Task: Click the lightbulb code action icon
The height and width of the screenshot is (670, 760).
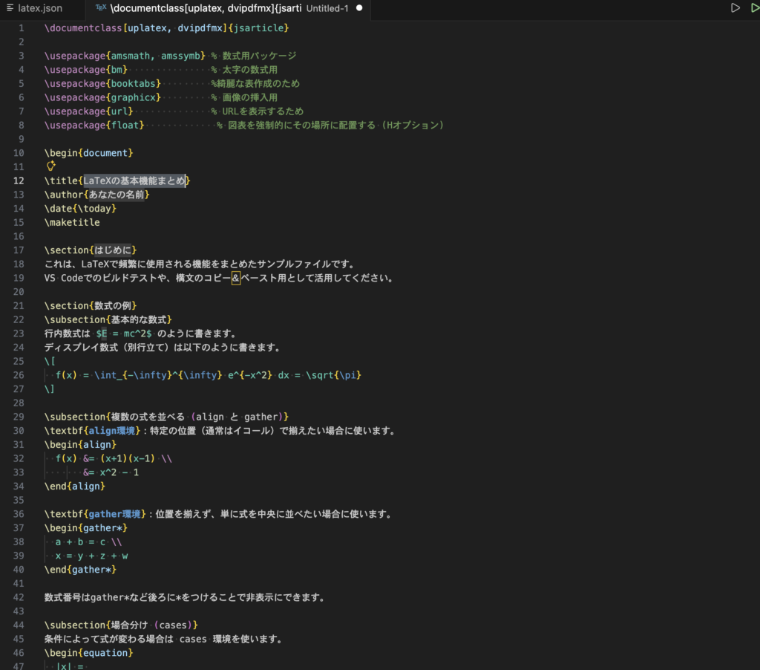Action: 51,166
